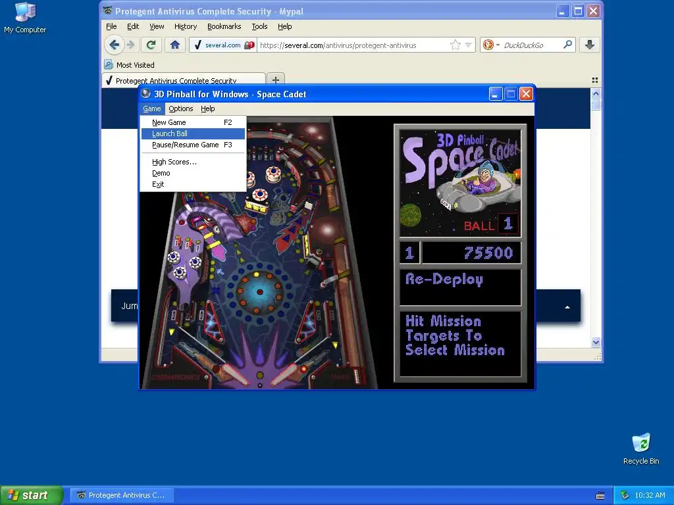Click the browser Forward arrow button
Viewport: 674px width, 505px height.
[x=131, y=45]
